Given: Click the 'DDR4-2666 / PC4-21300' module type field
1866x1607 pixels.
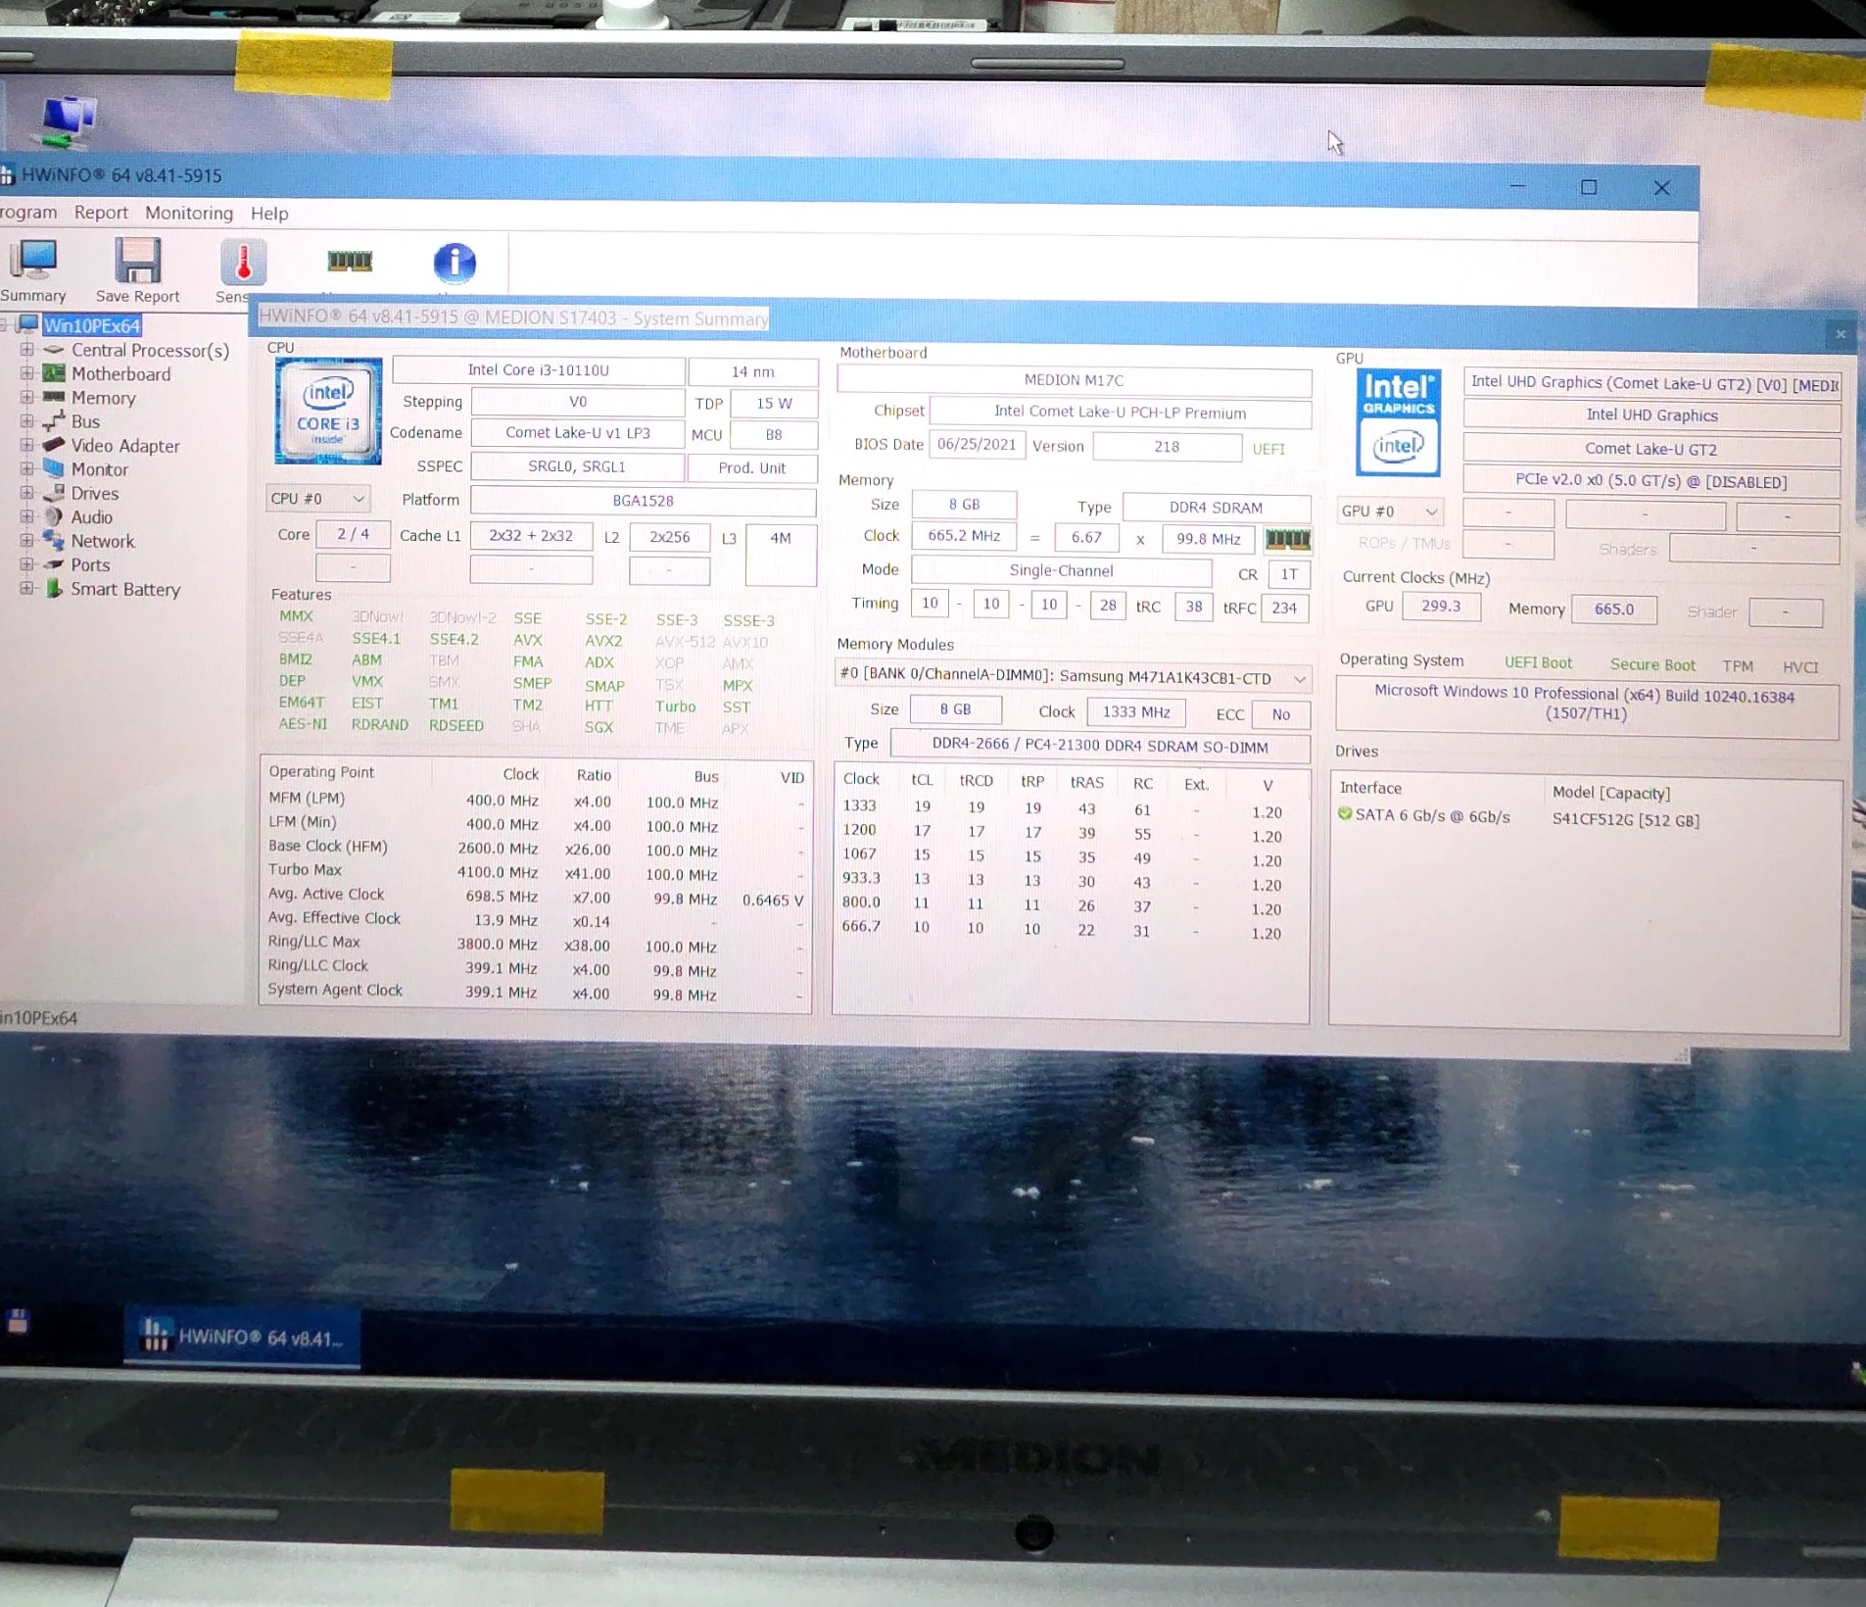Looking at the screenshot, I should (1099, 746).
